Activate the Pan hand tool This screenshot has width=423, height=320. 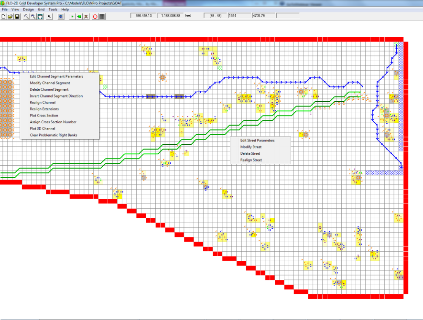(x=40, y=16)
